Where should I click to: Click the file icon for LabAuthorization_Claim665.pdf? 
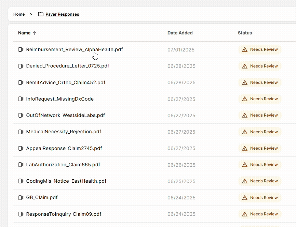[x=21, y=165]
